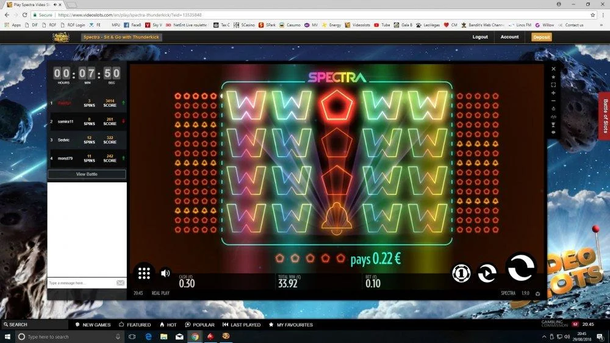The width and height of the screenshot is (610, 343).
Task: Enlarge game window with the plus icon
Action: (x=553, y=93)
